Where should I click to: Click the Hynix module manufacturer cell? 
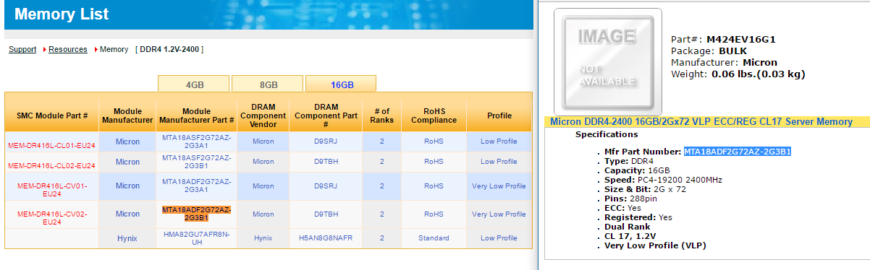point(127,238)
